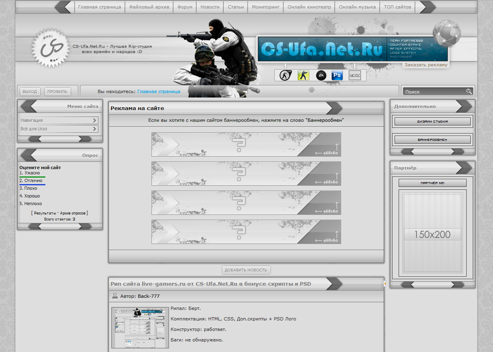The width and height of the screenshot is (493, 352).
Task: Click the blue poll bar under Отлично
Action: 32,184
